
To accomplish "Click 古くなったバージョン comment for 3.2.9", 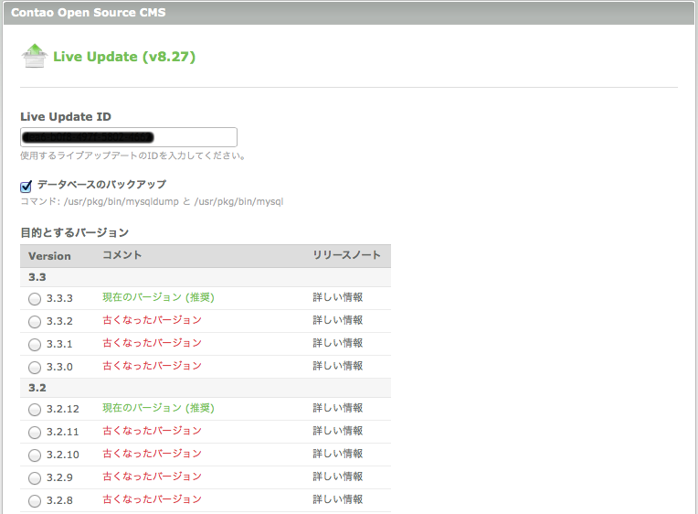I will coord(153,477).
